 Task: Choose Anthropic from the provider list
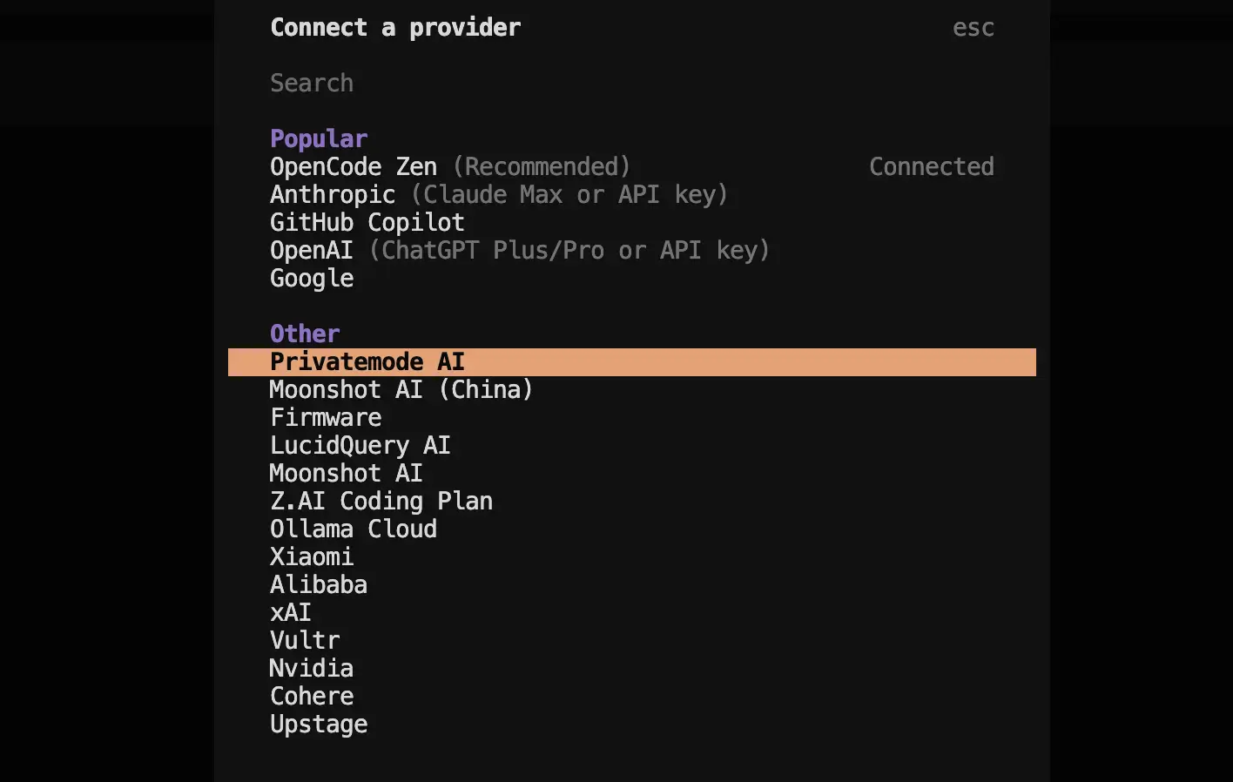point(333,194)
